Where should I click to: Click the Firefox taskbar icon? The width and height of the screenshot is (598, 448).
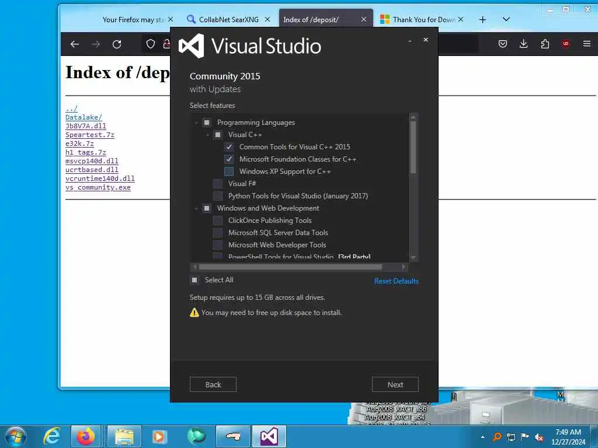coord(86,436)
